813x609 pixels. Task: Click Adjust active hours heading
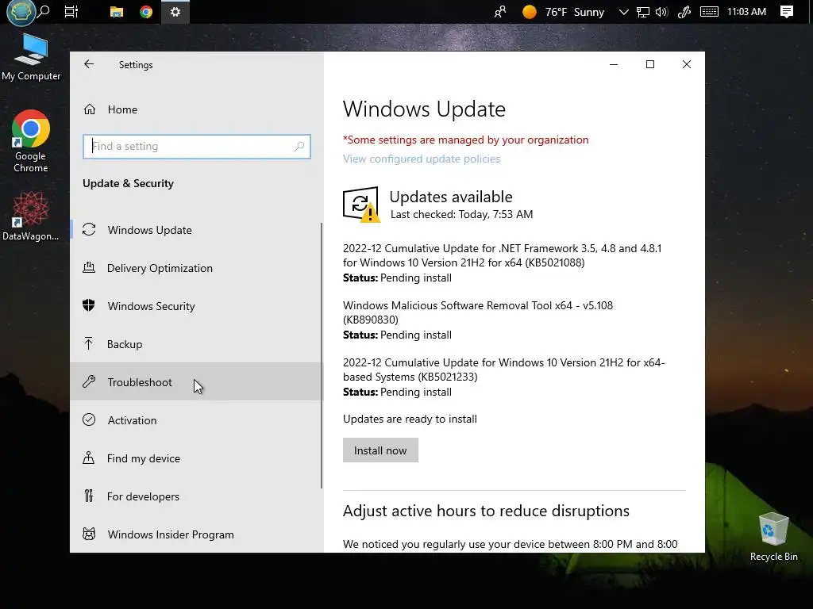coord(486,511)
